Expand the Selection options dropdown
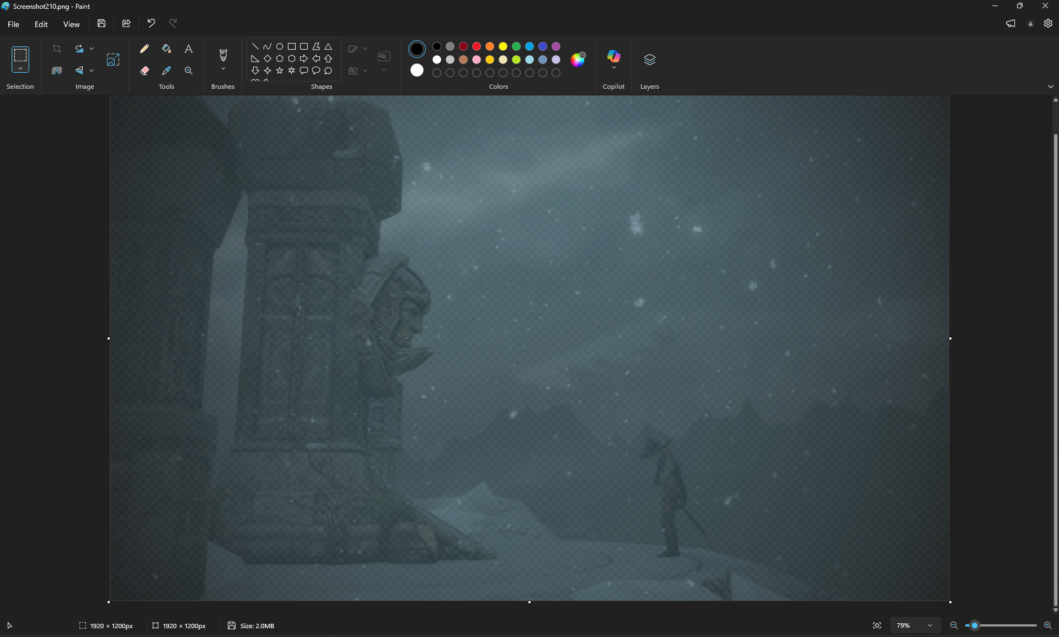 [20, 69]
